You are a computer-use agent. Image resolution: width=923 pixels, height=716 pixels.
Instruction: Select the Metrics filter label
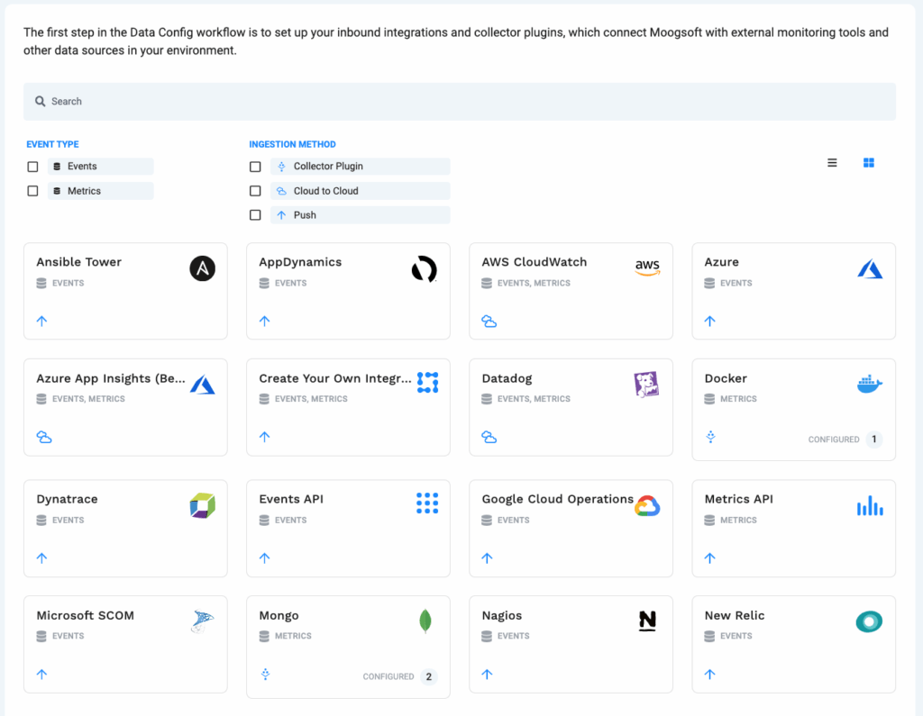point(101,191)
